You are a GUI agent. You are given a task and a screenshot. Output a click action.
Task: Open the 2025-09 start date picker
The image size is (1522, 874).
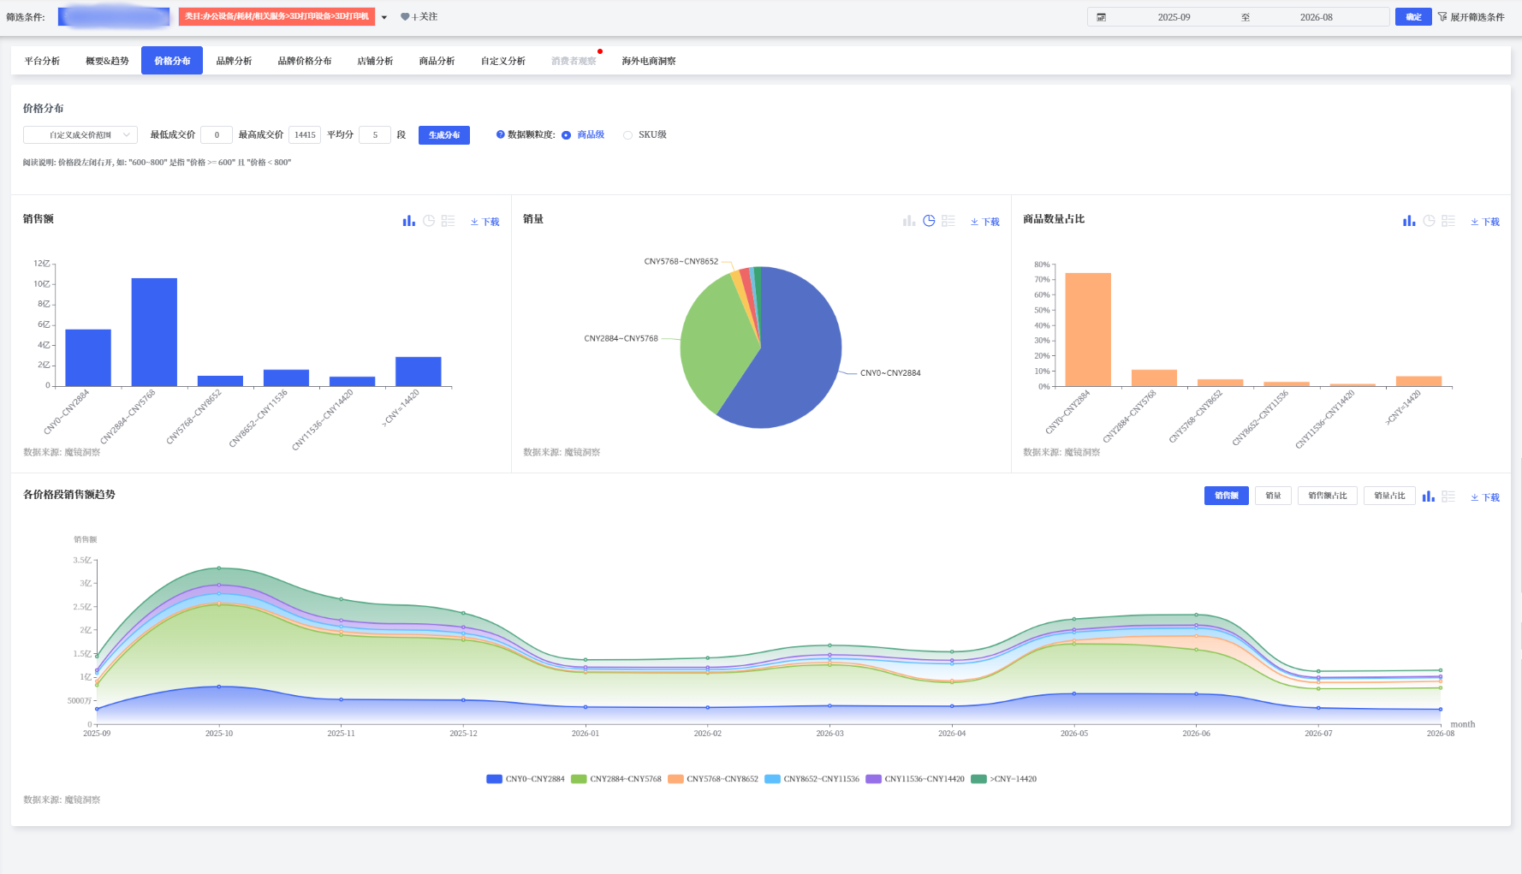tap(1174, 17)
